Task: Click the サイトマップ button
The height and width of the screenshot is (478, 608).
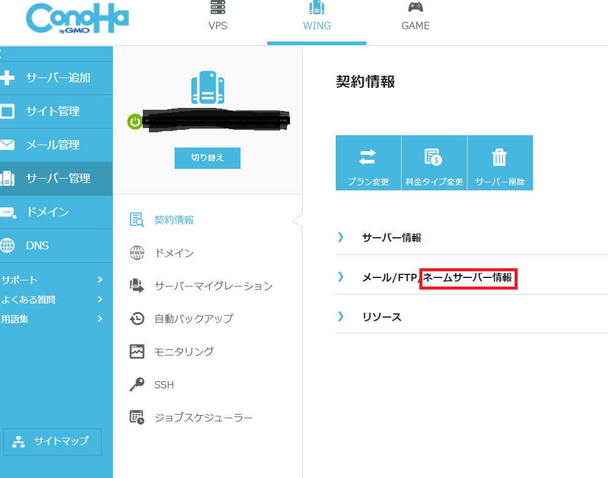Action: [x=52, y=441]
